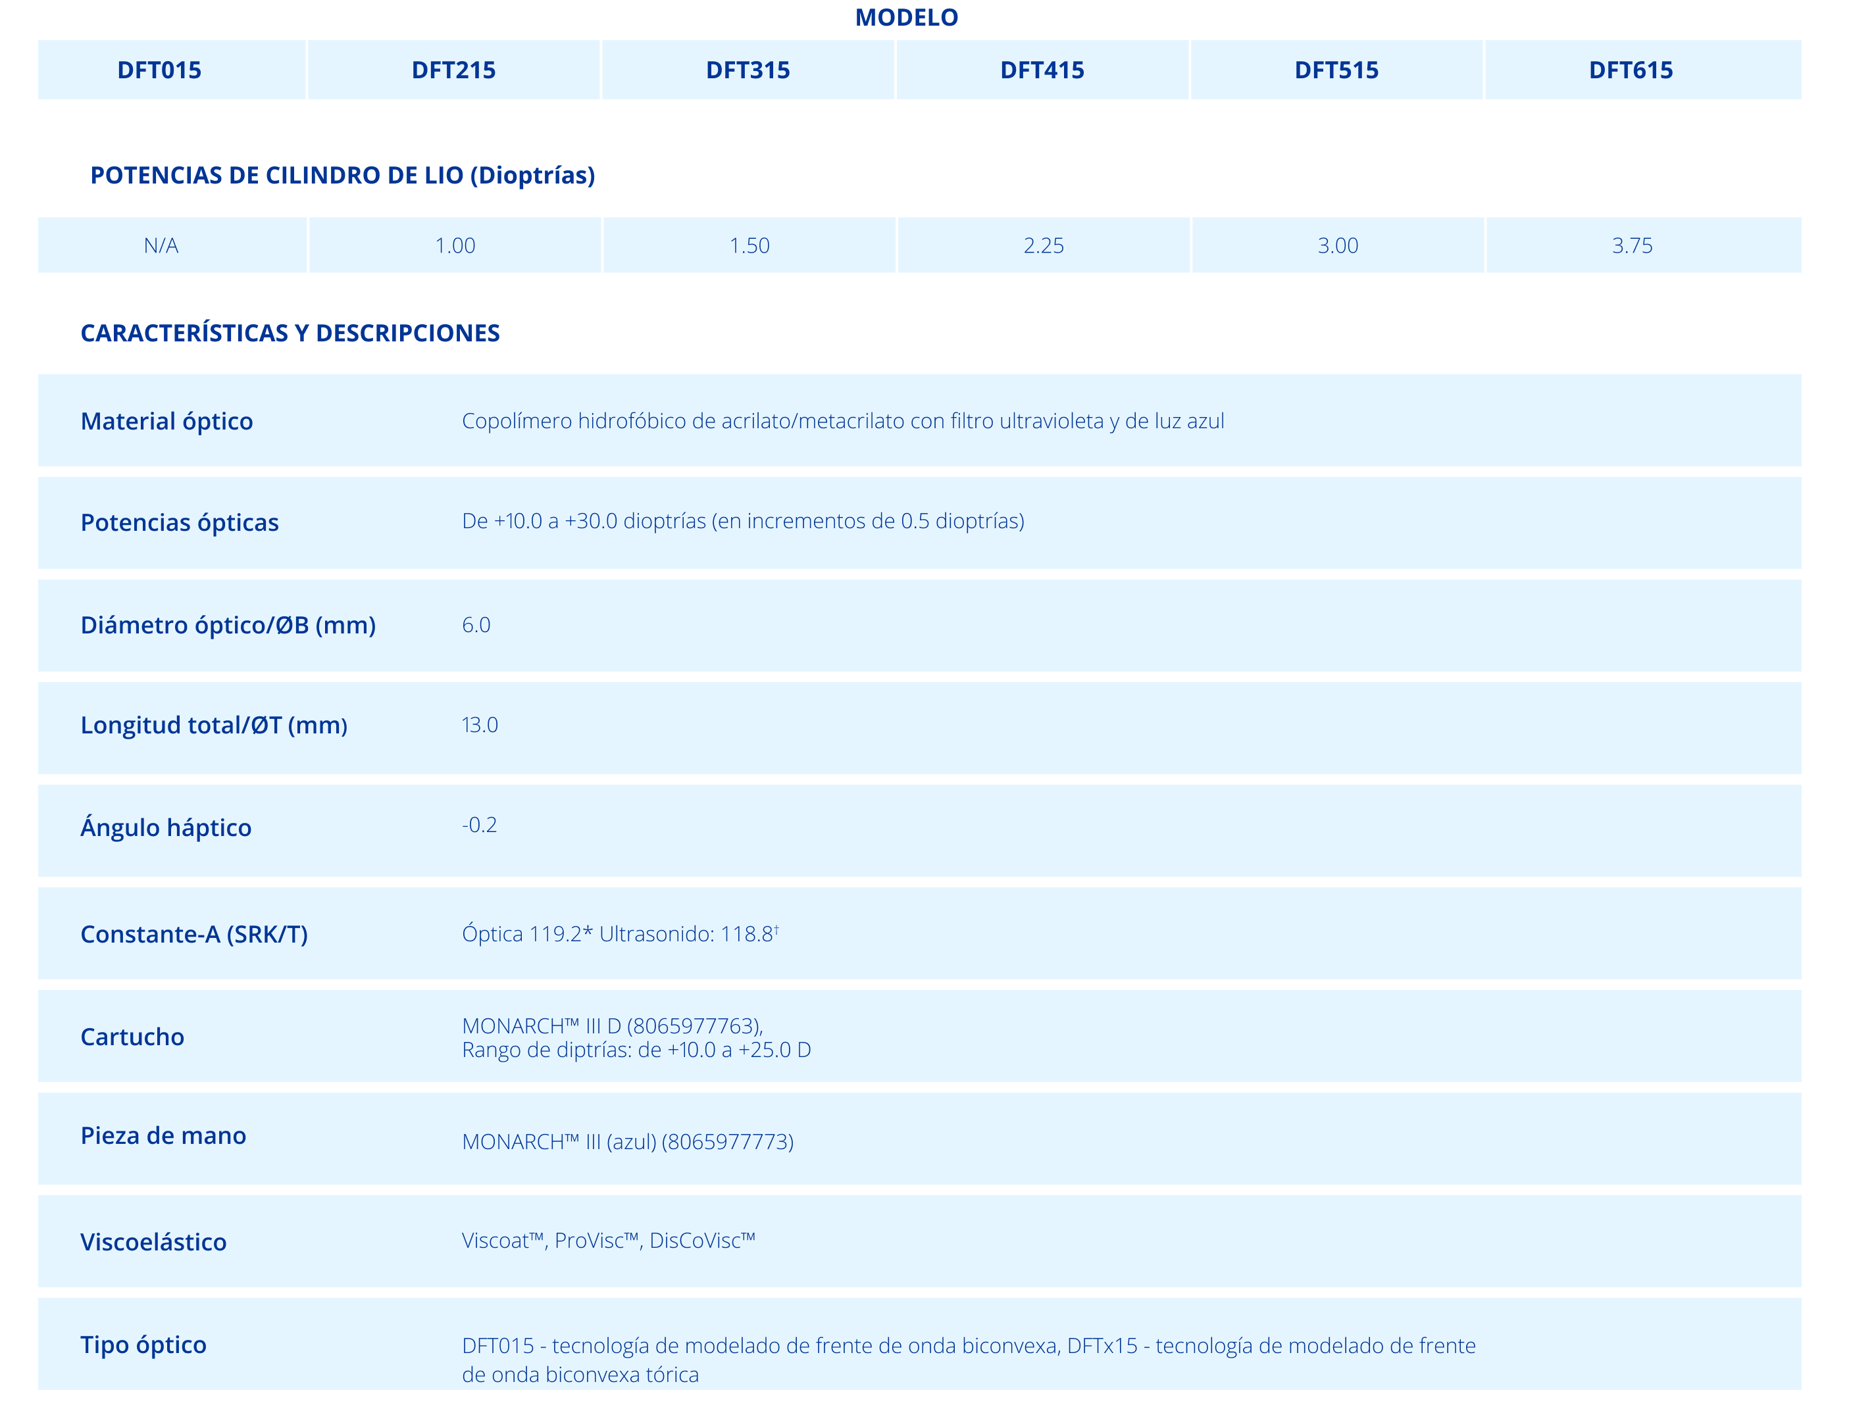Click the Copolímero hidrofóbico description text
The height and width of the screenshot is (1405, 1851).
tap(843, 422)
